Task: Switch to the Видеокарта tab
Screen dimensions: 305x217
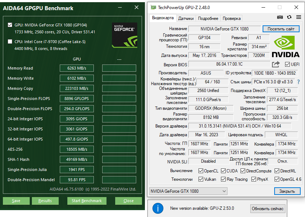Action: (x=163, y=18)
